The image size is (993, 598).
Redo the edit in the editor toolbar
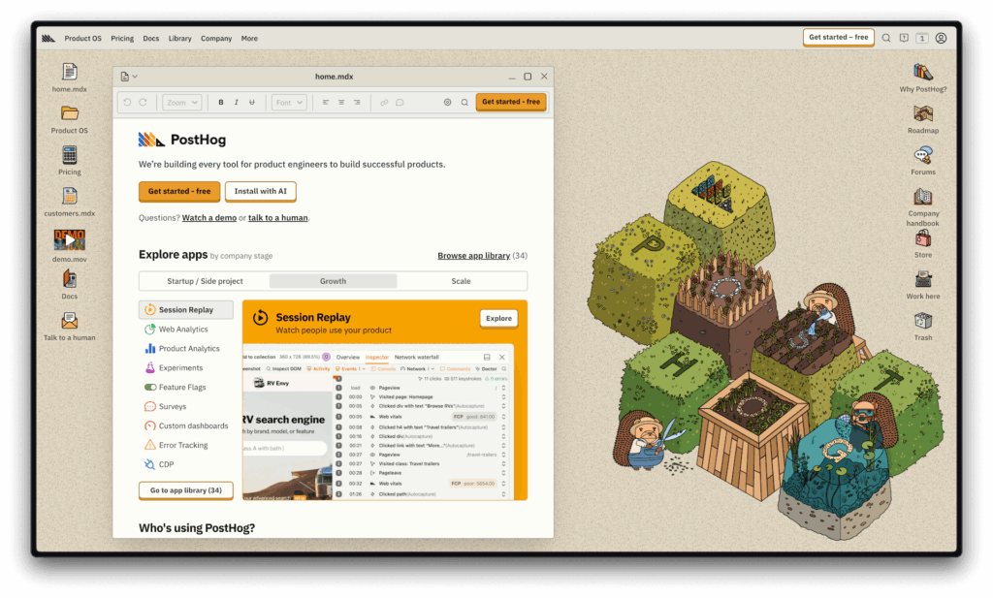(144, 103)
